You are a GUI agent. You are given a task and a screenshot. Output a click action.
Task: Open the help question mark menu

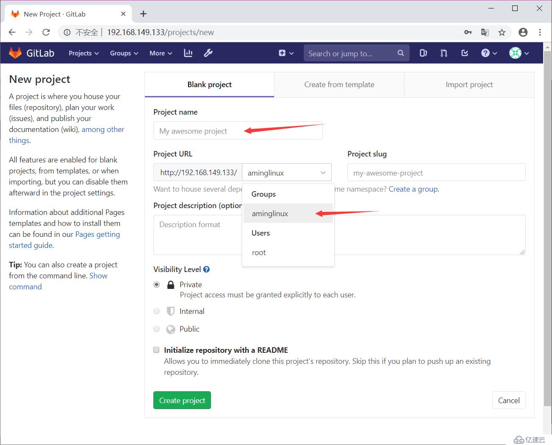click(489, 53)
